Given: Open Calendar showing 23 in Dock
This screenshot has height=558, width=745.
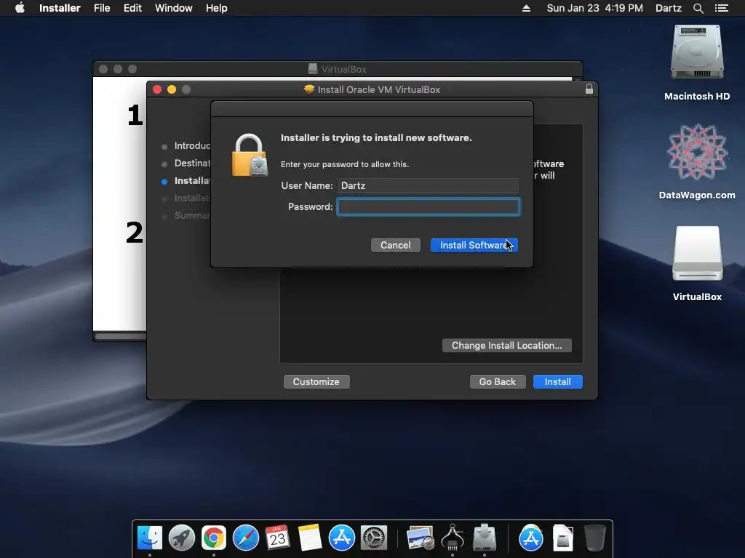Looking at the screenshot, I should pos(277,538).
